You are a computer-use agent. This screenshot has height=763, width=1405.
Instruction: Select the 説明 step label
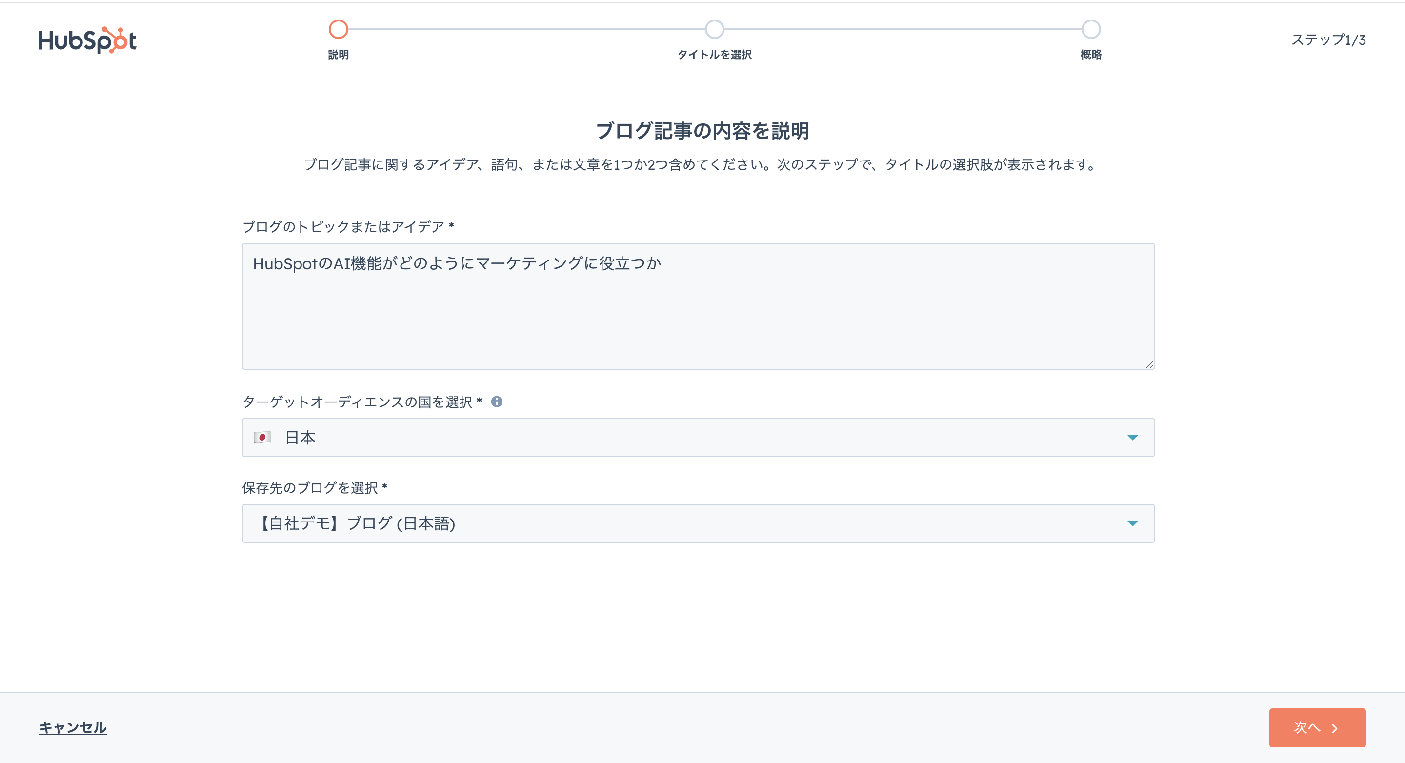338,55
